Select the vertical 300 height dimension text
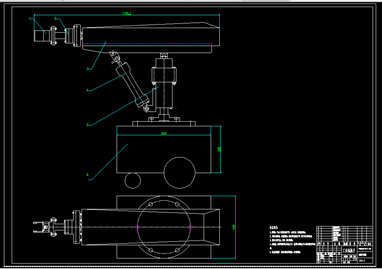This screenshot has width=382, height=269. 219,149
